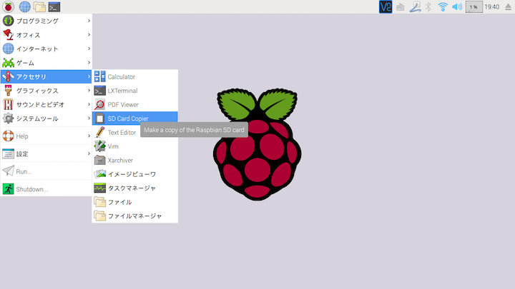Expand the インターネット submenu arrow
The image size is (515, 289).
click(x=89, y=49)
